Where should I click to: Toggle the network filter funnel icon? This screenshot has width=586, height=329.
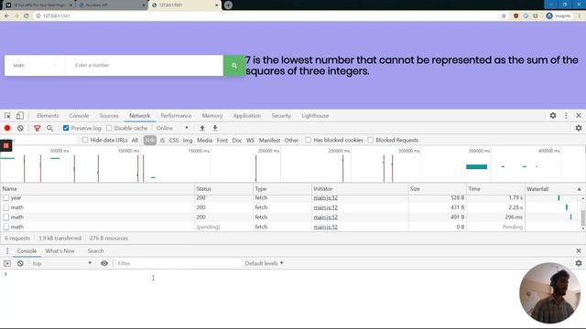point(37,128)
